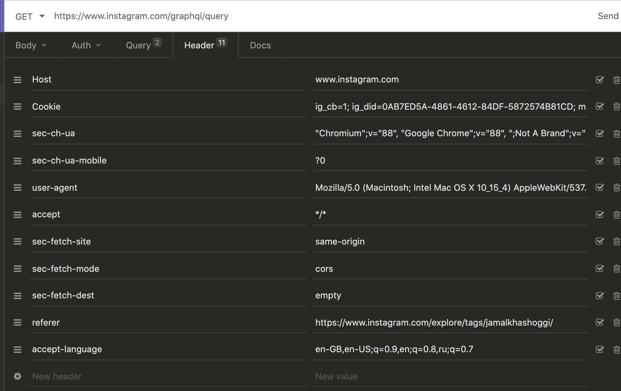Open the Docs tab
Viewport: 621px width, 391px height.
(x=260, y=45)
